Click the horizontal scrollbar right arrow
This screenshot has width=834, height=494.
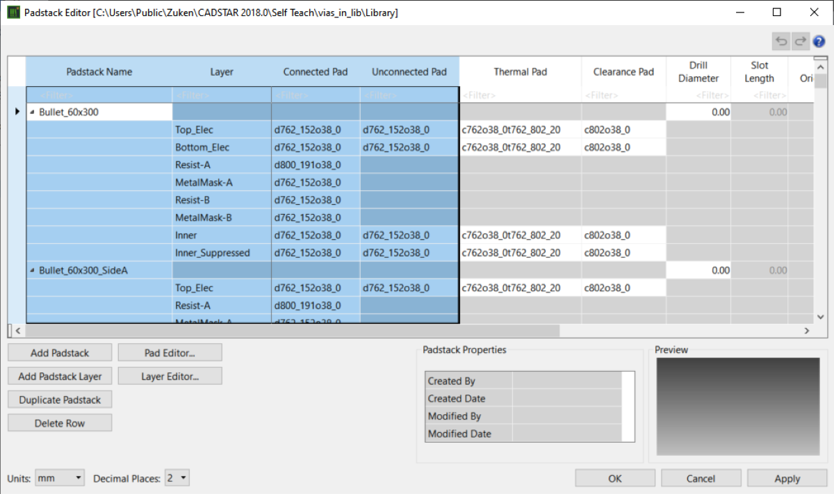click(x=807, y=331)
